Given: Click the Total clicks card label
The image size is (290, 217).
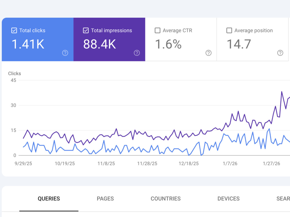Looking at the screenshot, I should pos(32,30).
